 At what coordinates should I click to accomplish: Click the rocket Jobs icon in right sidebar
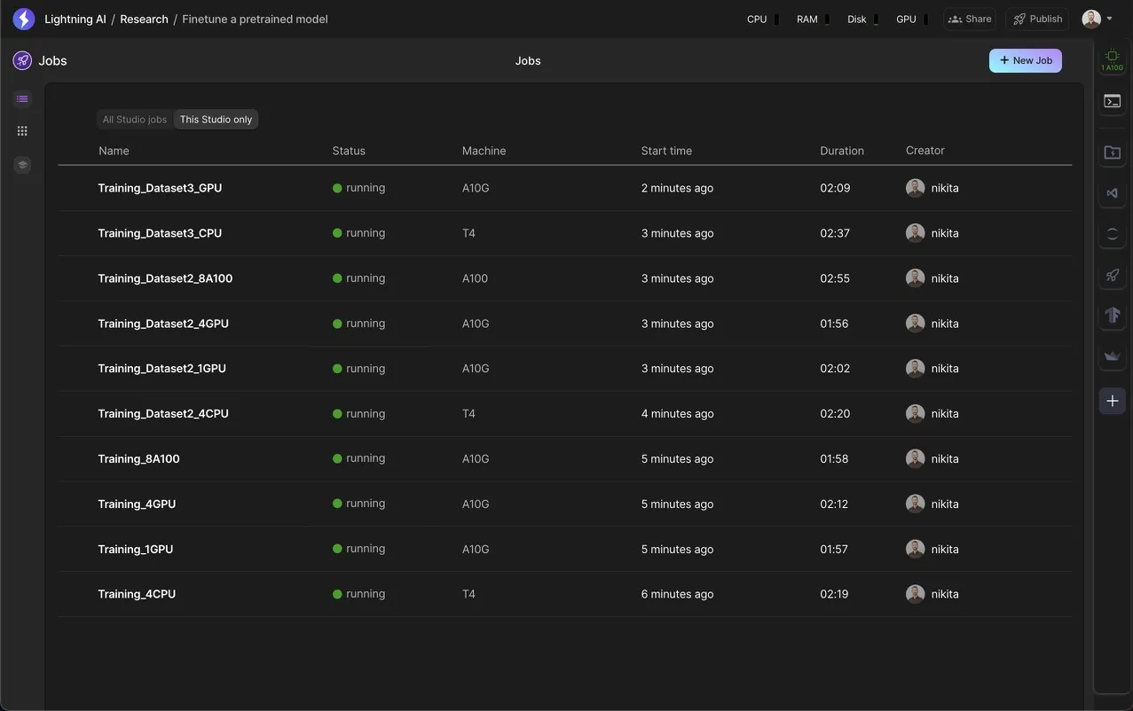[x=1112, y=275]
